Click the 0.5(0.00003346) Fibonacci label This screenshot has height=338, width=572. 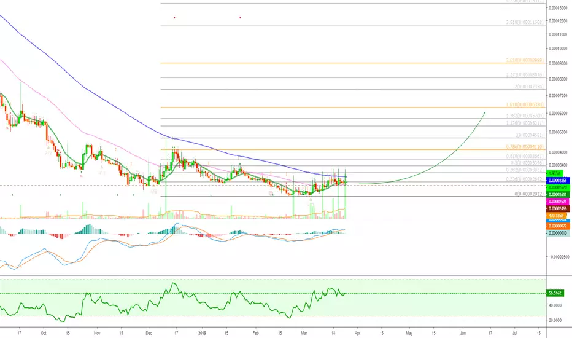527,163
